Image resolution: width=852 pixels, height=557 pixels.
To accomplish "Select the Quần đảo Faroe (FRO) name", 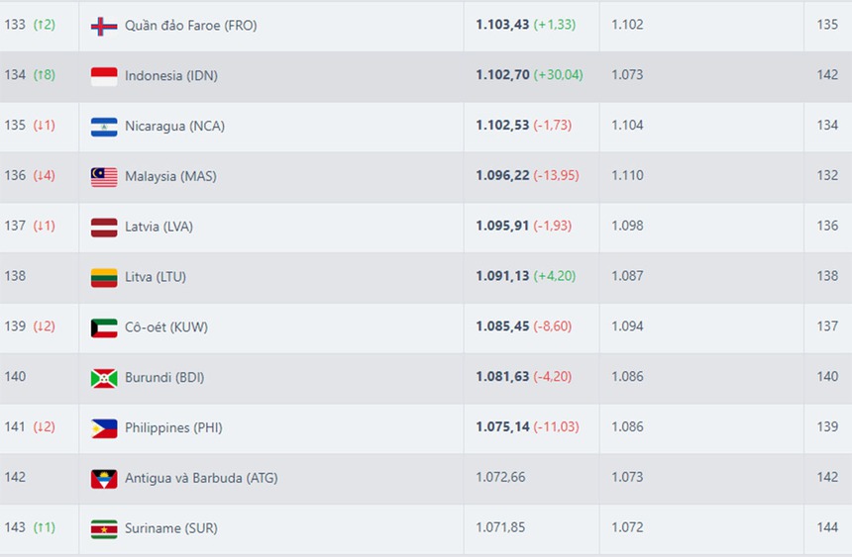I will 190,26.
